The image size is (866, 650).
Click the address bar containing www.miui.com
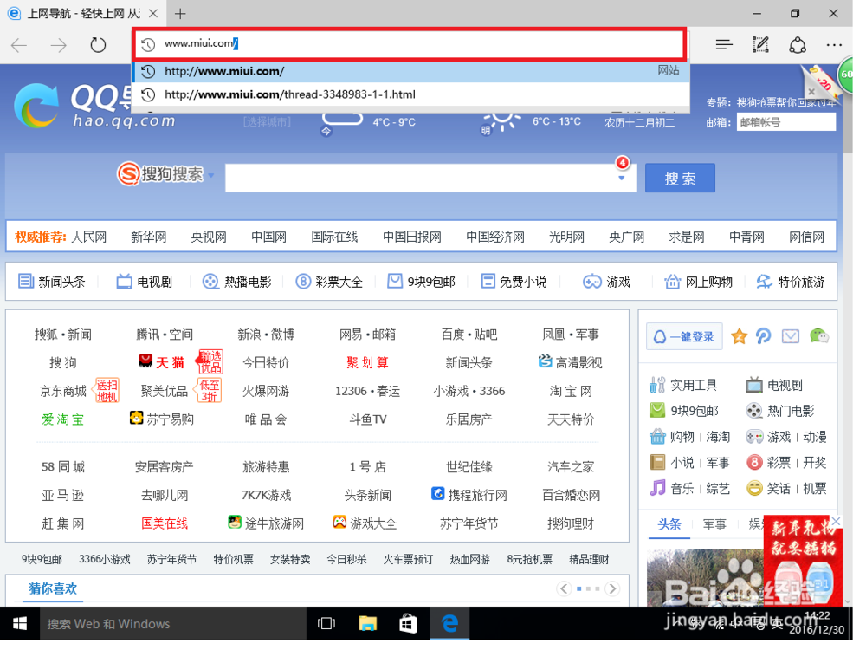(410, 43)
